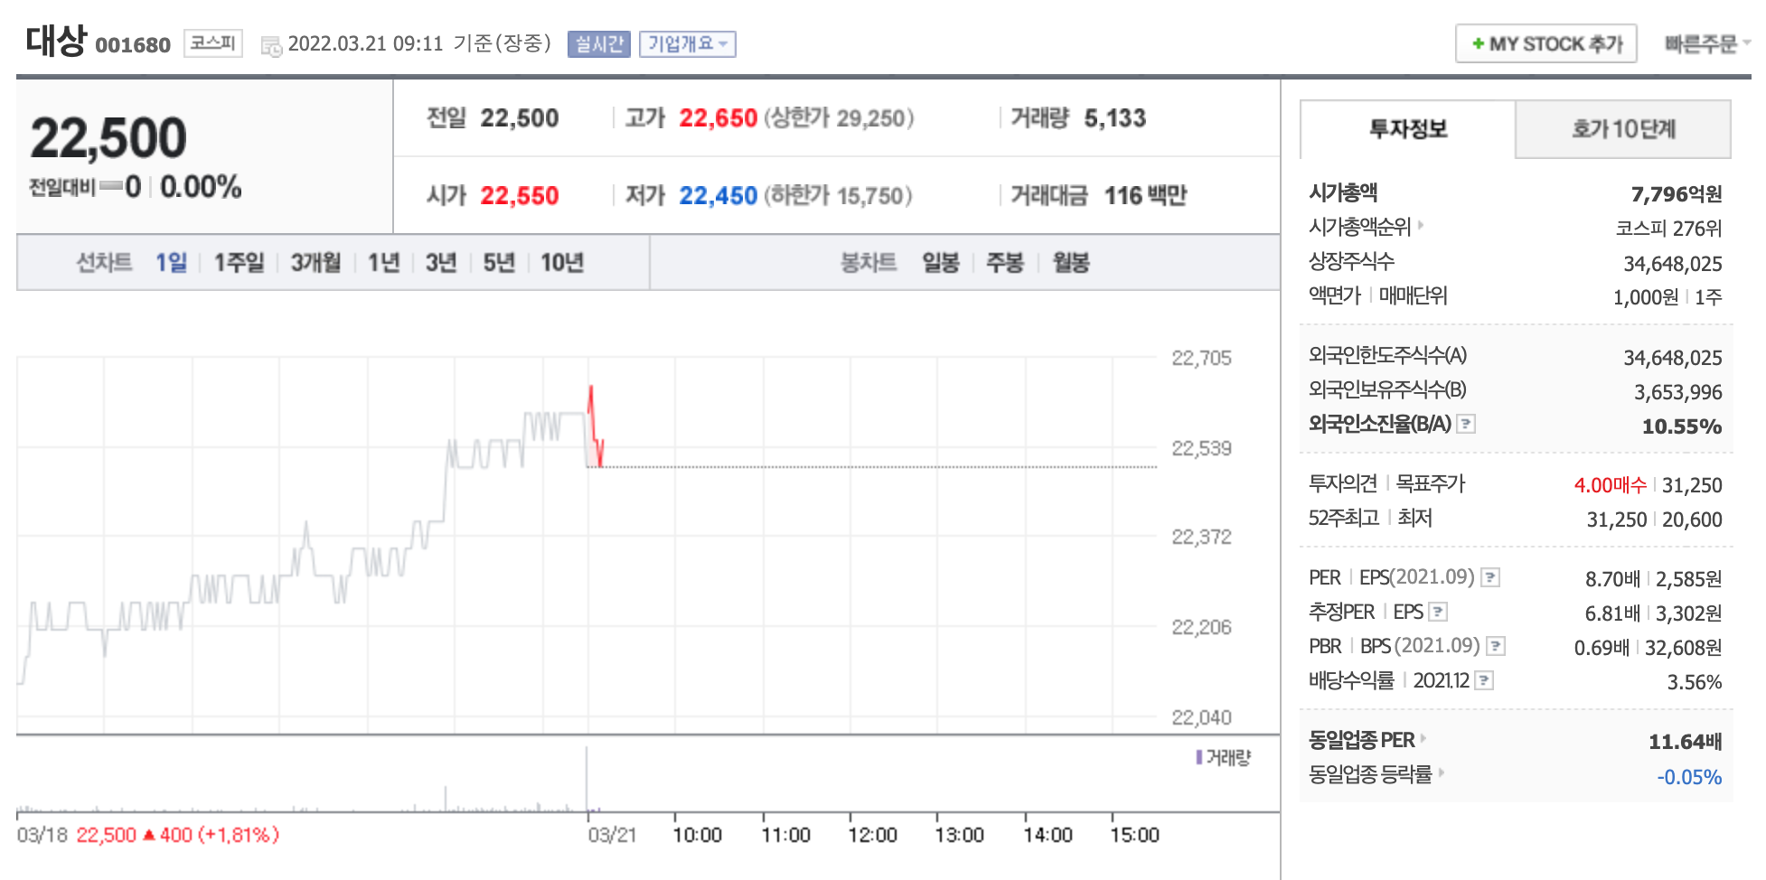The height and width of the screenshot is (880, 1766).
Task: Click the 배당수익률 value 3.56%
Action: coord(1695,682)
